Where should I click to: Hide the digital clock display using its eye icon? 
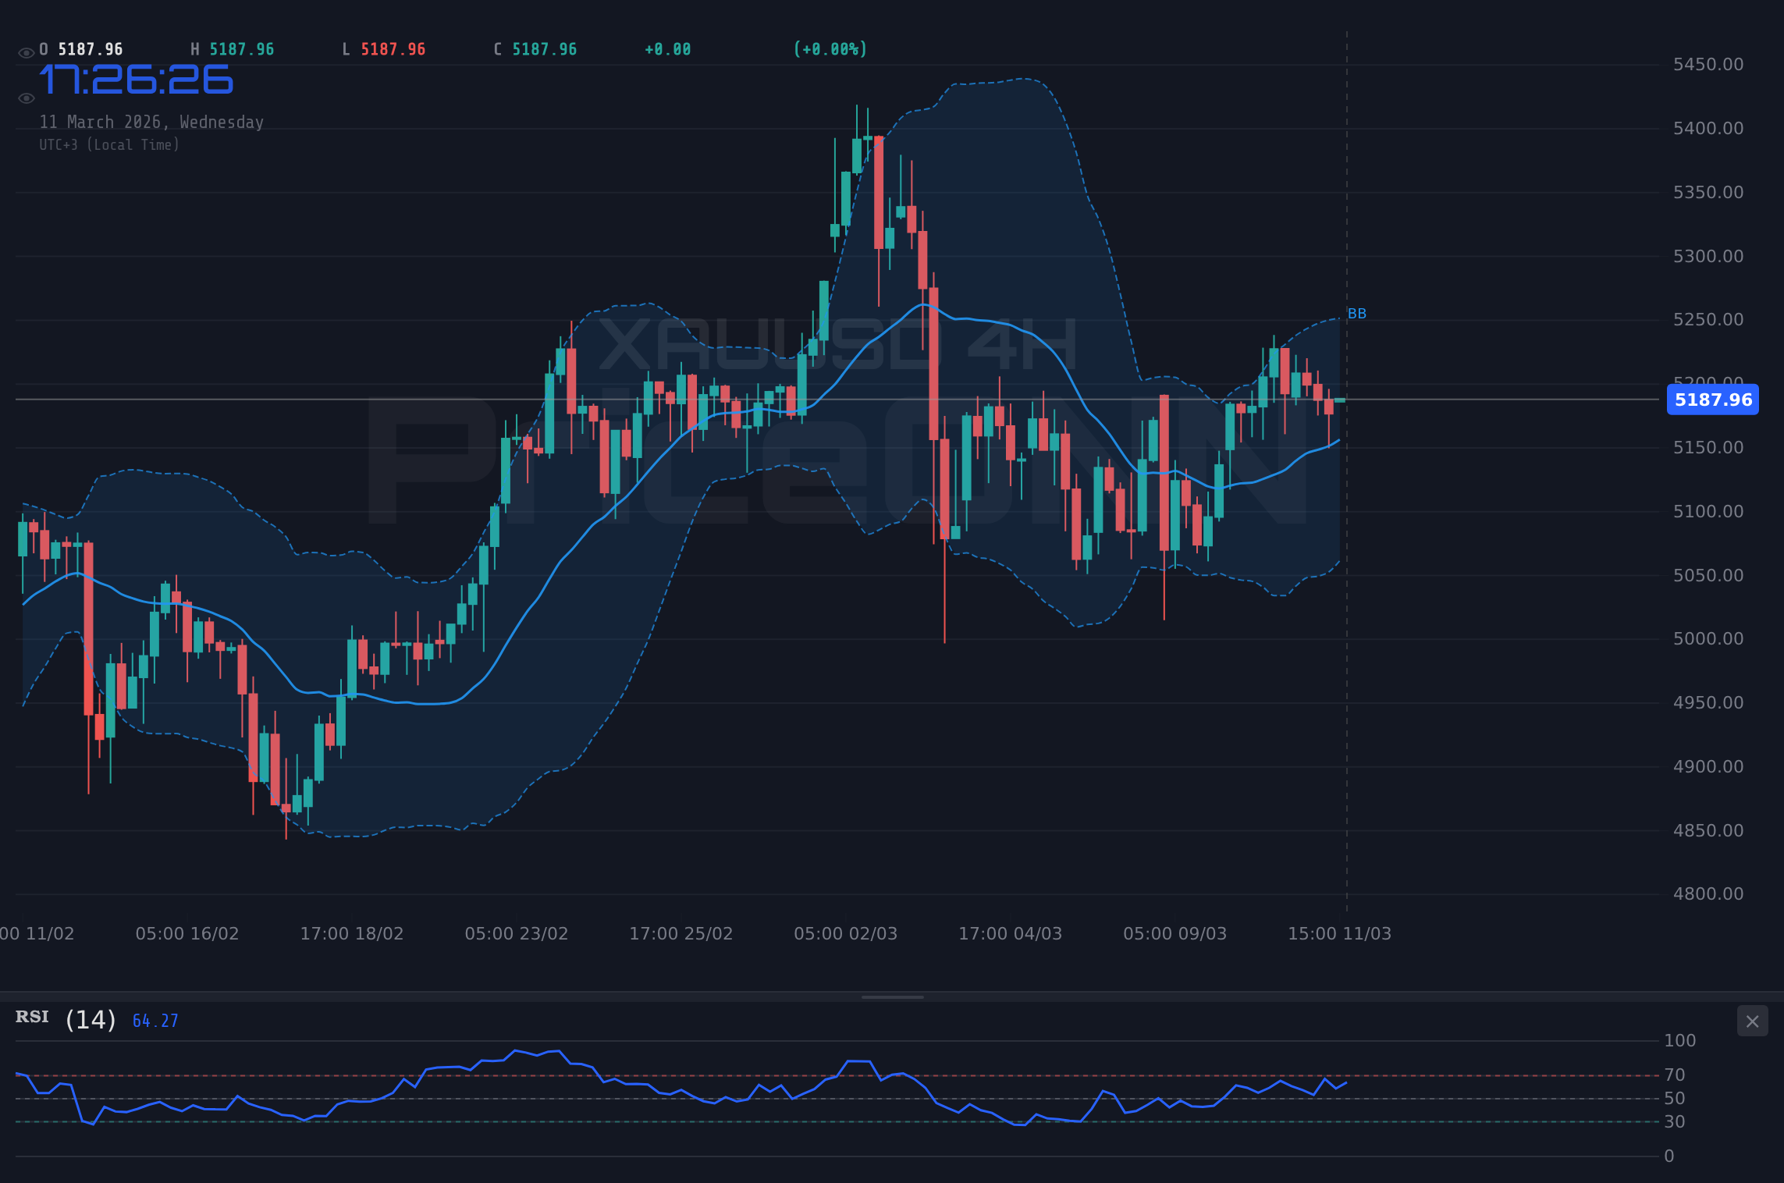(x=26, y=97)
